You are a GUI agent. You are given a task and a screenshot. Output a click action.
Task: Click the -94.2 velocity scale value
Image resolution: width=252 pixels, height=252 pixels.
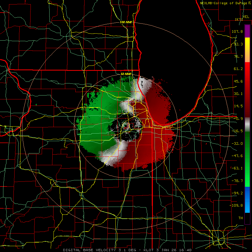[237, 193]
